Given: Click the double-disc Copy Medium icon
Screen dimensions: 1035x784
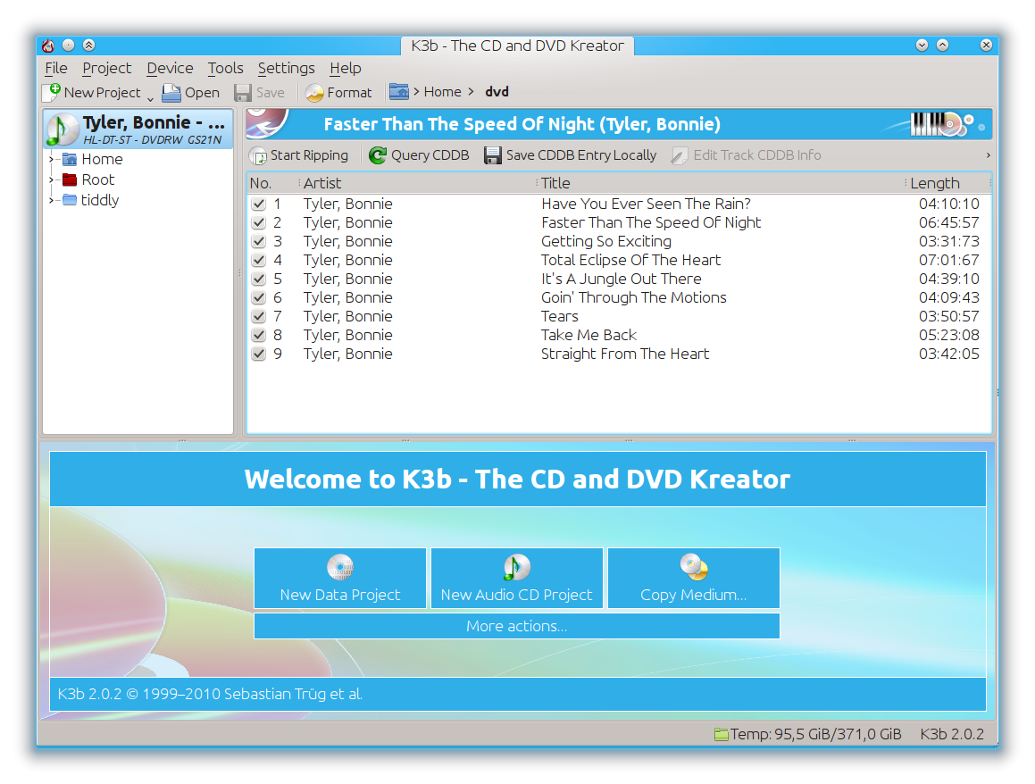Looking at the screenshot, I should click(694, 567).
